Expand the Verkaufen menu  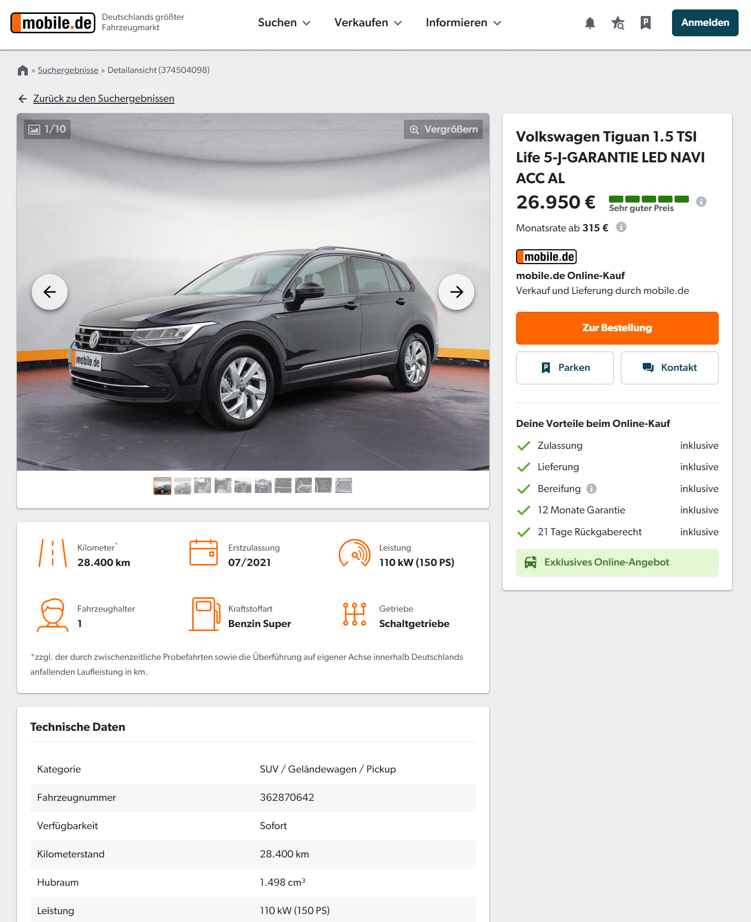click(368, 23)
